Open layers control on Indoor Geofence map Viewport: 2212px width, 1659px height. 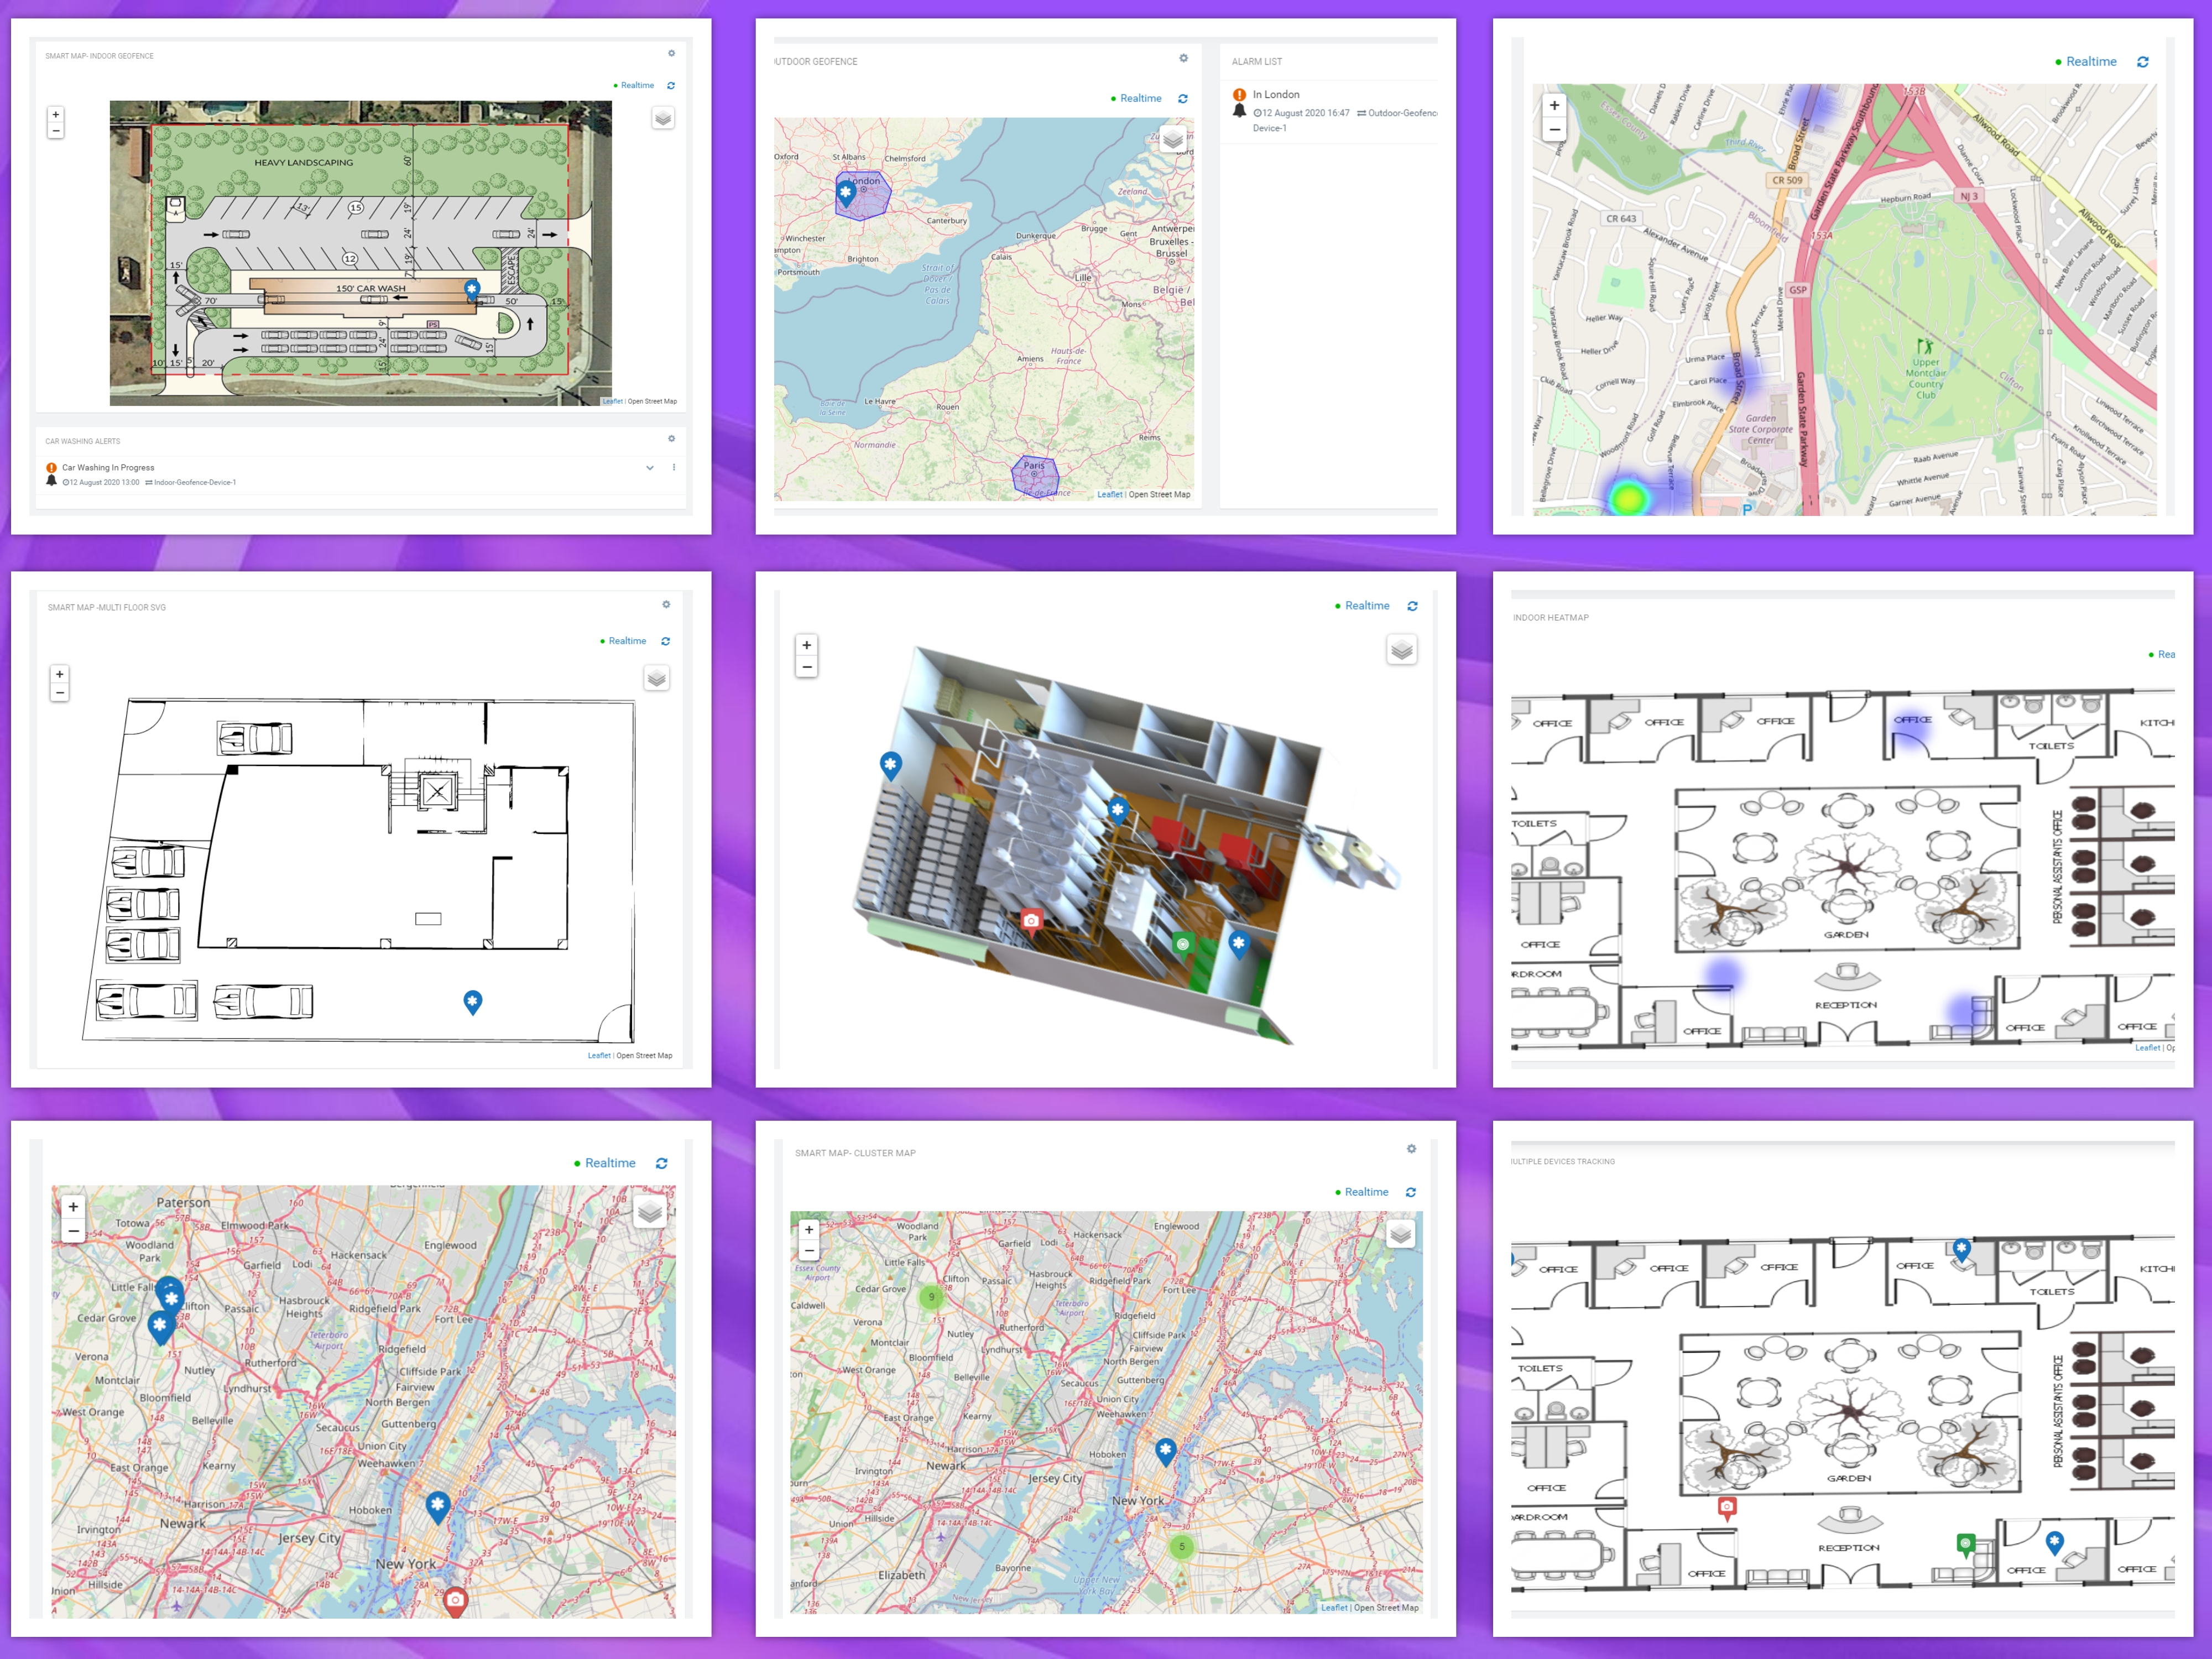(663, 118)
